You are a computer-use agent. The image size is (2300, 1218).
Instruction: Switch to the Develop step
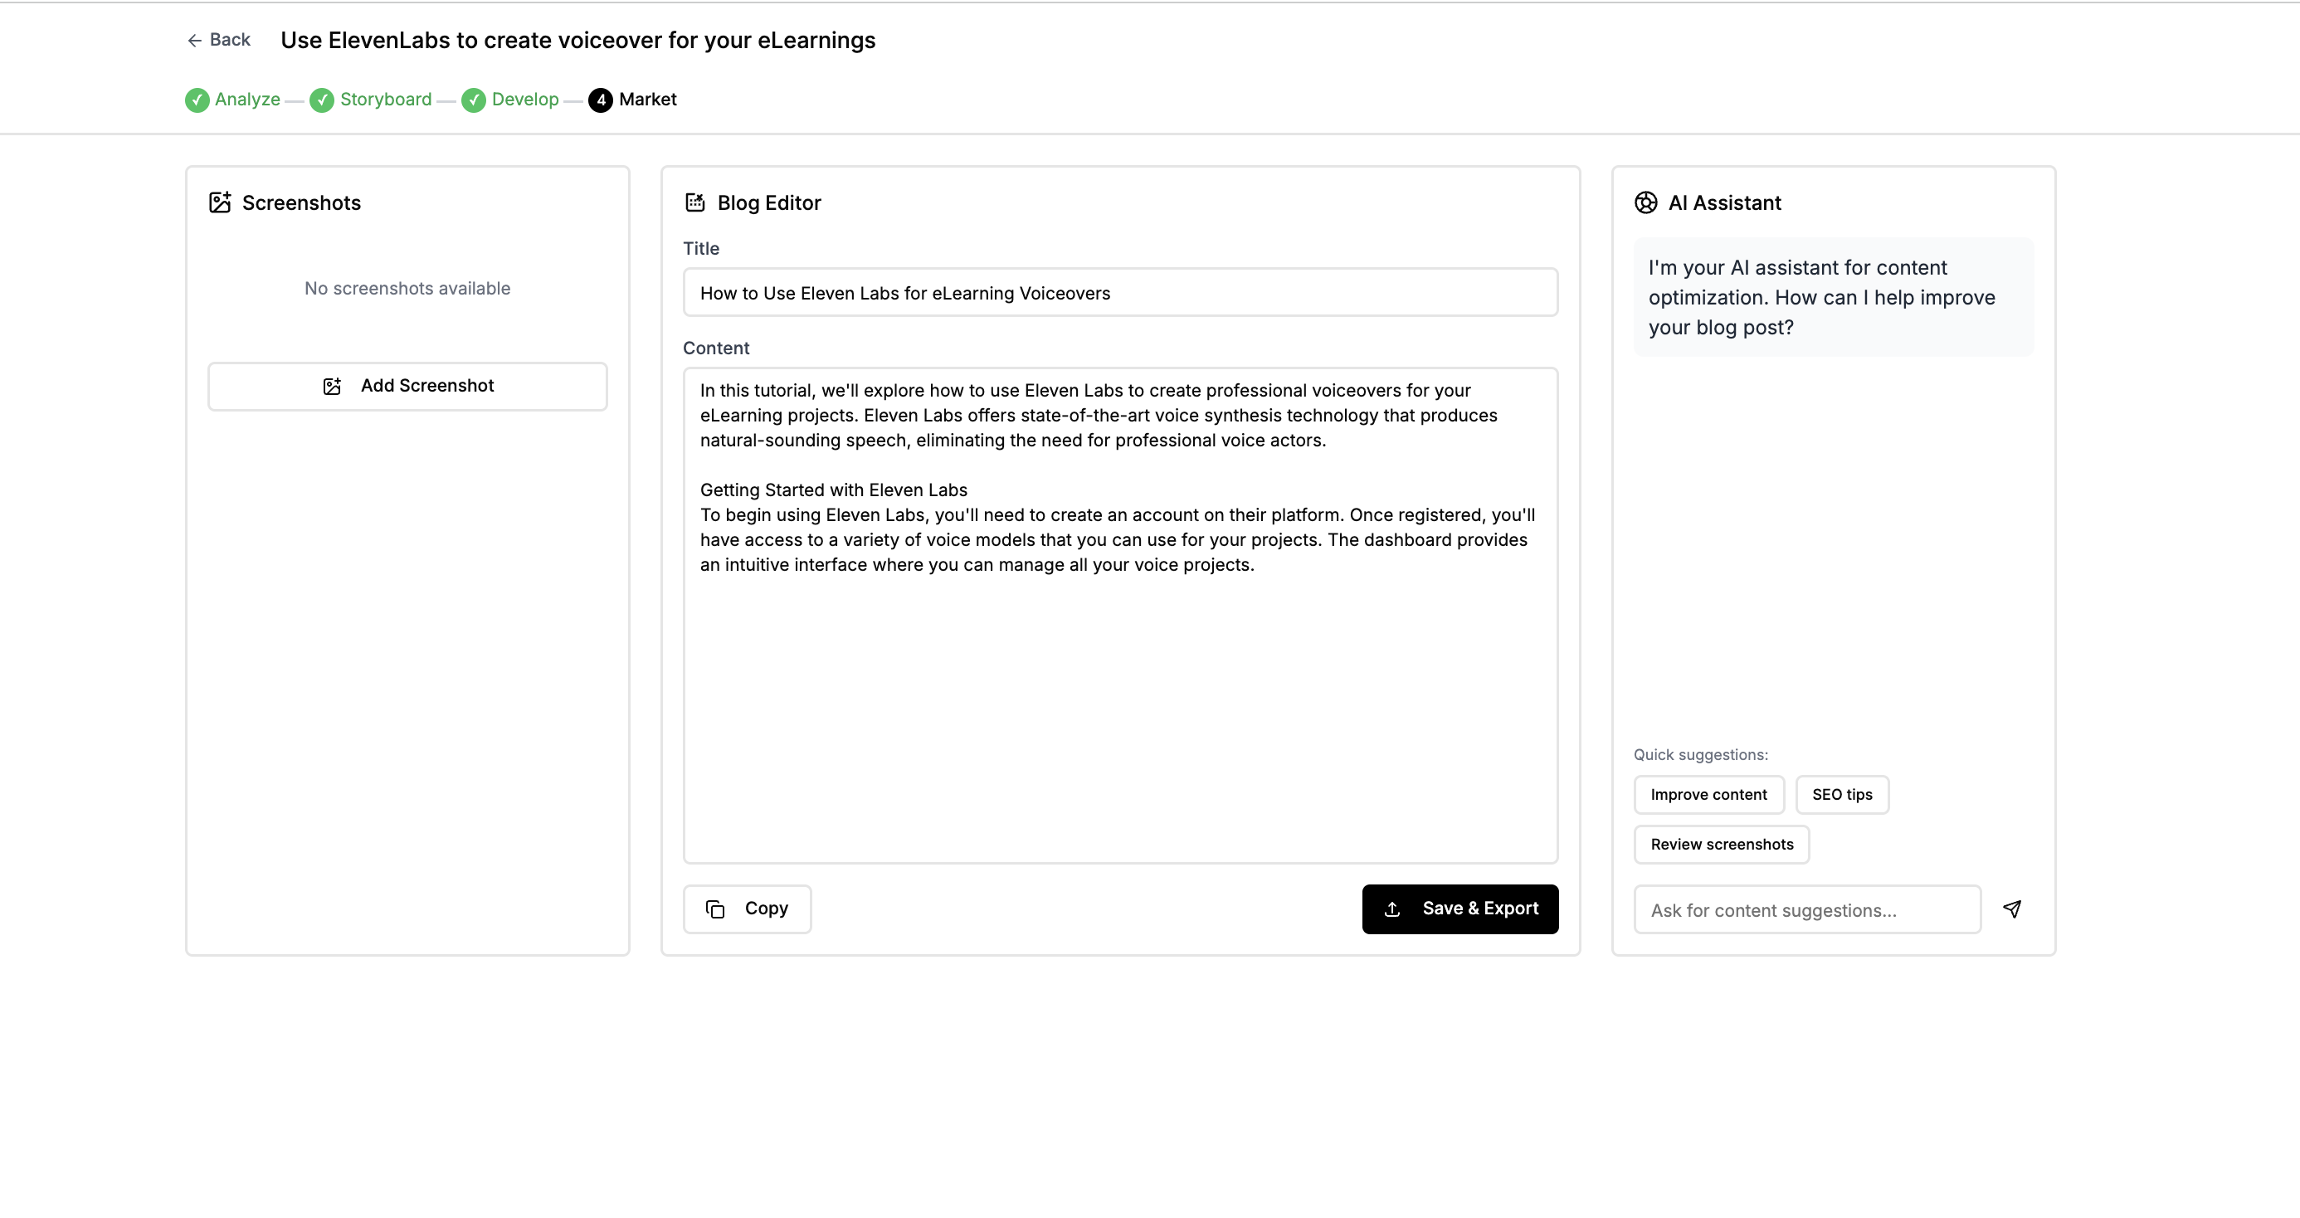tap(525, 100)
